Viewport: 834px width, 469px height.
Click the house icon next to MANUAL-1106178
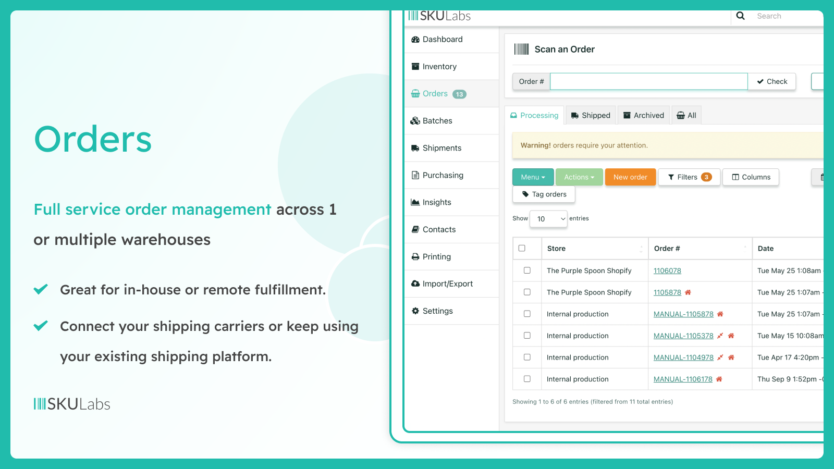tap(719, 379)
